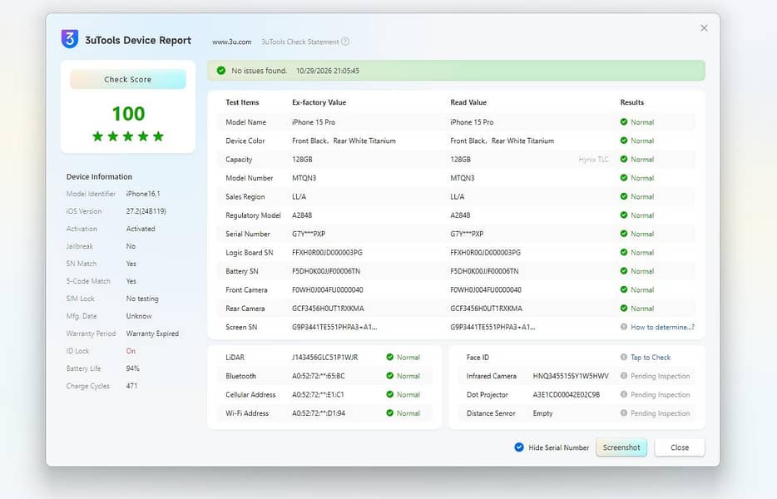Click the Model Name Normal status icon
This screenshot has width=777, height=499.
[x=624, y=122]
